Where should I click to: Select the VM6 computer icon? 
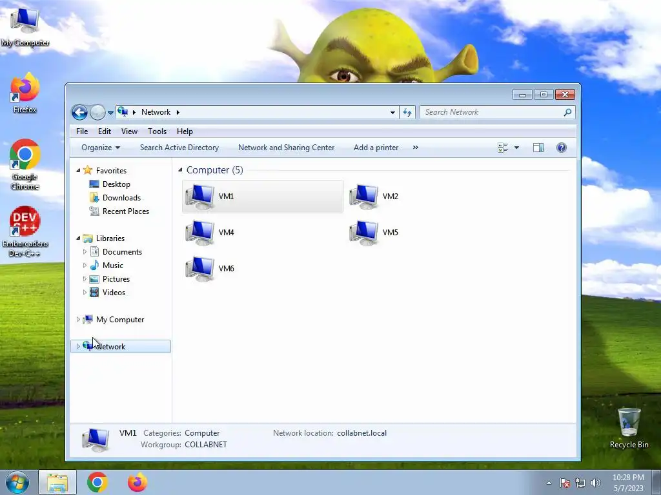coord(200,269)
